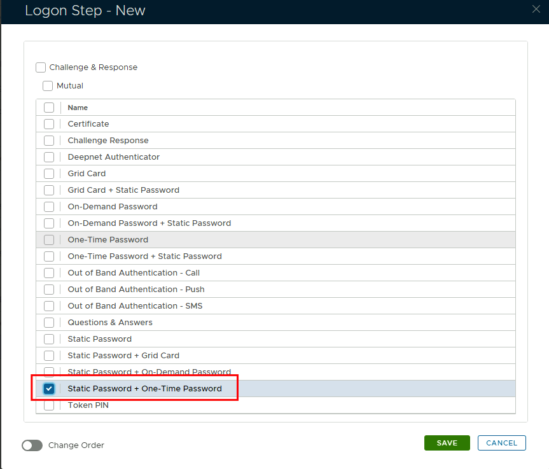Image resolution: width=549 pixels, height=469 pixels.
Task: Select the Certificate checkbox
Action: [49, 124]
